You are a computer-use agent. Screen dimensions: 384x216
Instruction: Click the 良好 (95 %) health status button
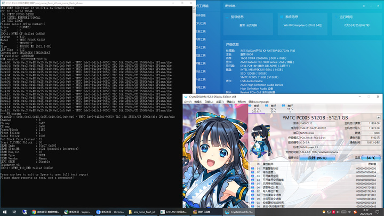[317, 158]
